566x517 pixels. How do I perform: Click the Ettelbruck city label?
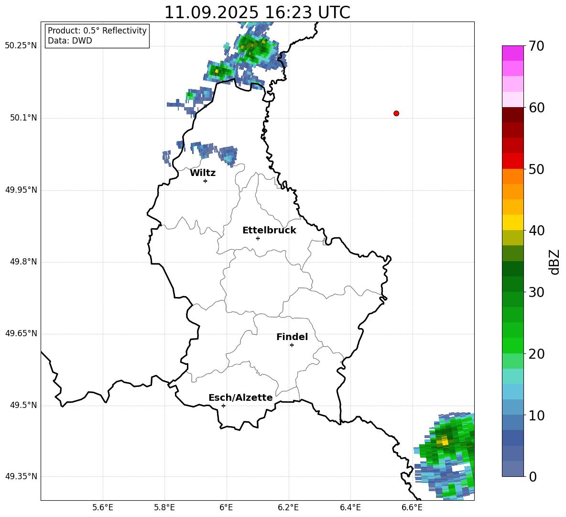[269, 231]
